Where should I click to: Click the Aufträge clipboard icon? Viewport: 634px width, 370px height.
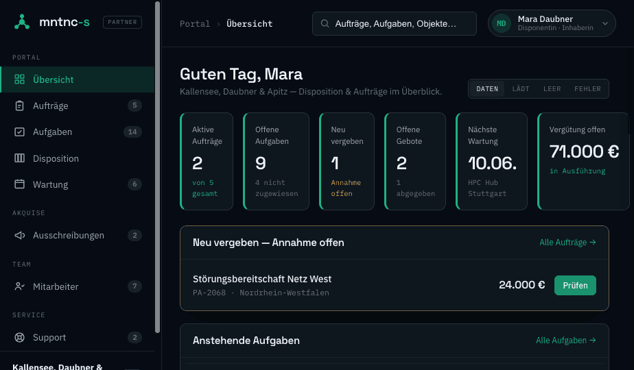click(19, 106)
